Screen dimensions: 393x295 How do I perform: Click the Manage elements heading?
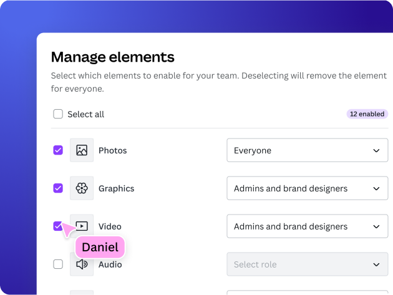[x=112, y=57]
